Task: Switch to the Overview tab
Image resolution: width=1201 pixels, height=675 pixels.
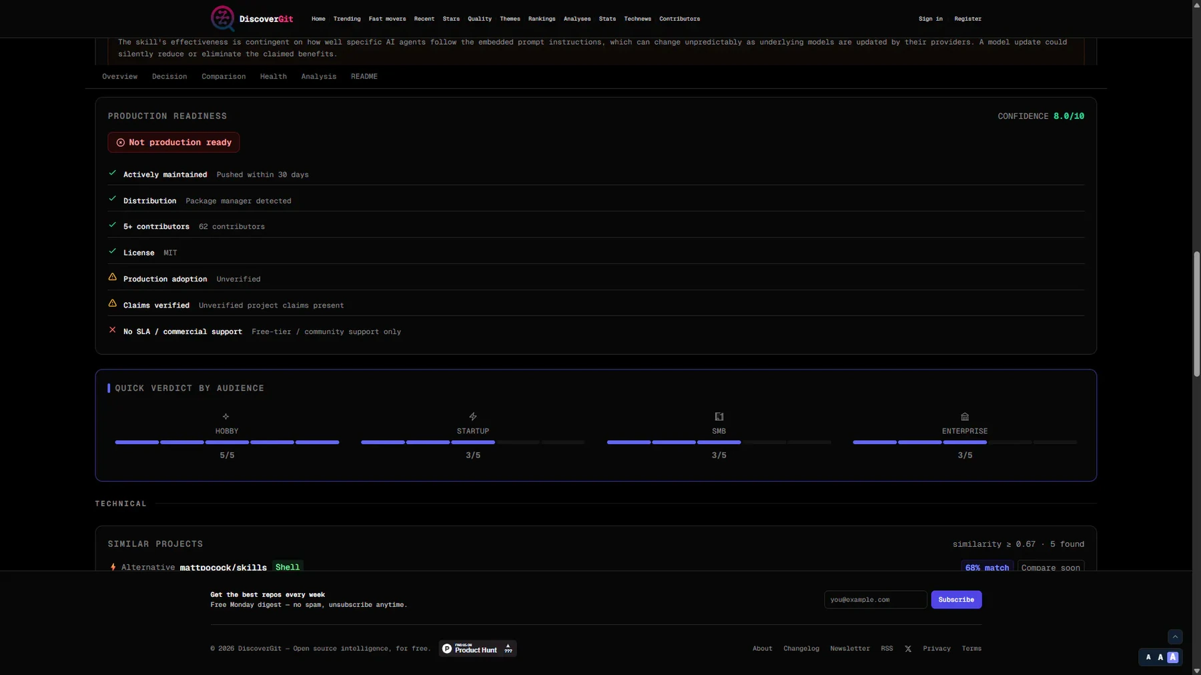Action: (119, 77)
